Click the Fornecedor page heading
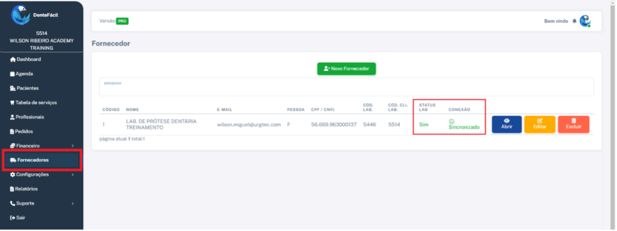This screenshot has width=617, height=231. coord(111,43)
